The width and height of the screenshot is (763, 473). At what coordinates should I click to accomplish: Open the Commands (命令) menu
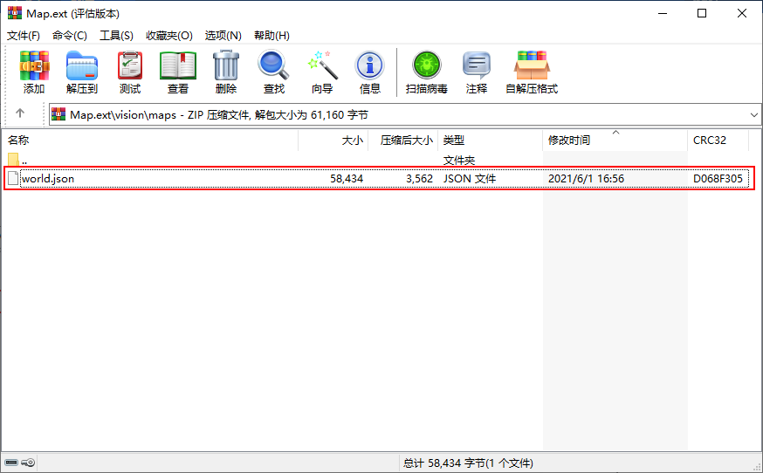(x=70, y=36)
